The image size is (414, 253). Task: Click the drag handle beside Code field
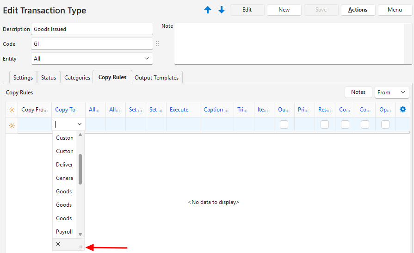tap(157, 43)
